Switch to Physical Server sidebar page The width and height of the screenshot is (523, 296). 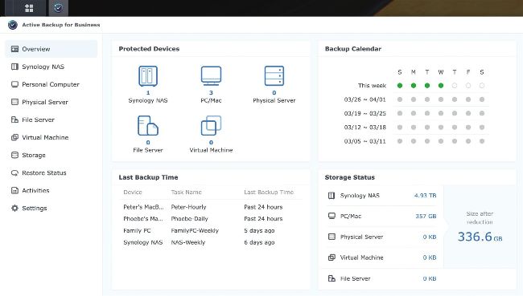(x=51, y=102)
